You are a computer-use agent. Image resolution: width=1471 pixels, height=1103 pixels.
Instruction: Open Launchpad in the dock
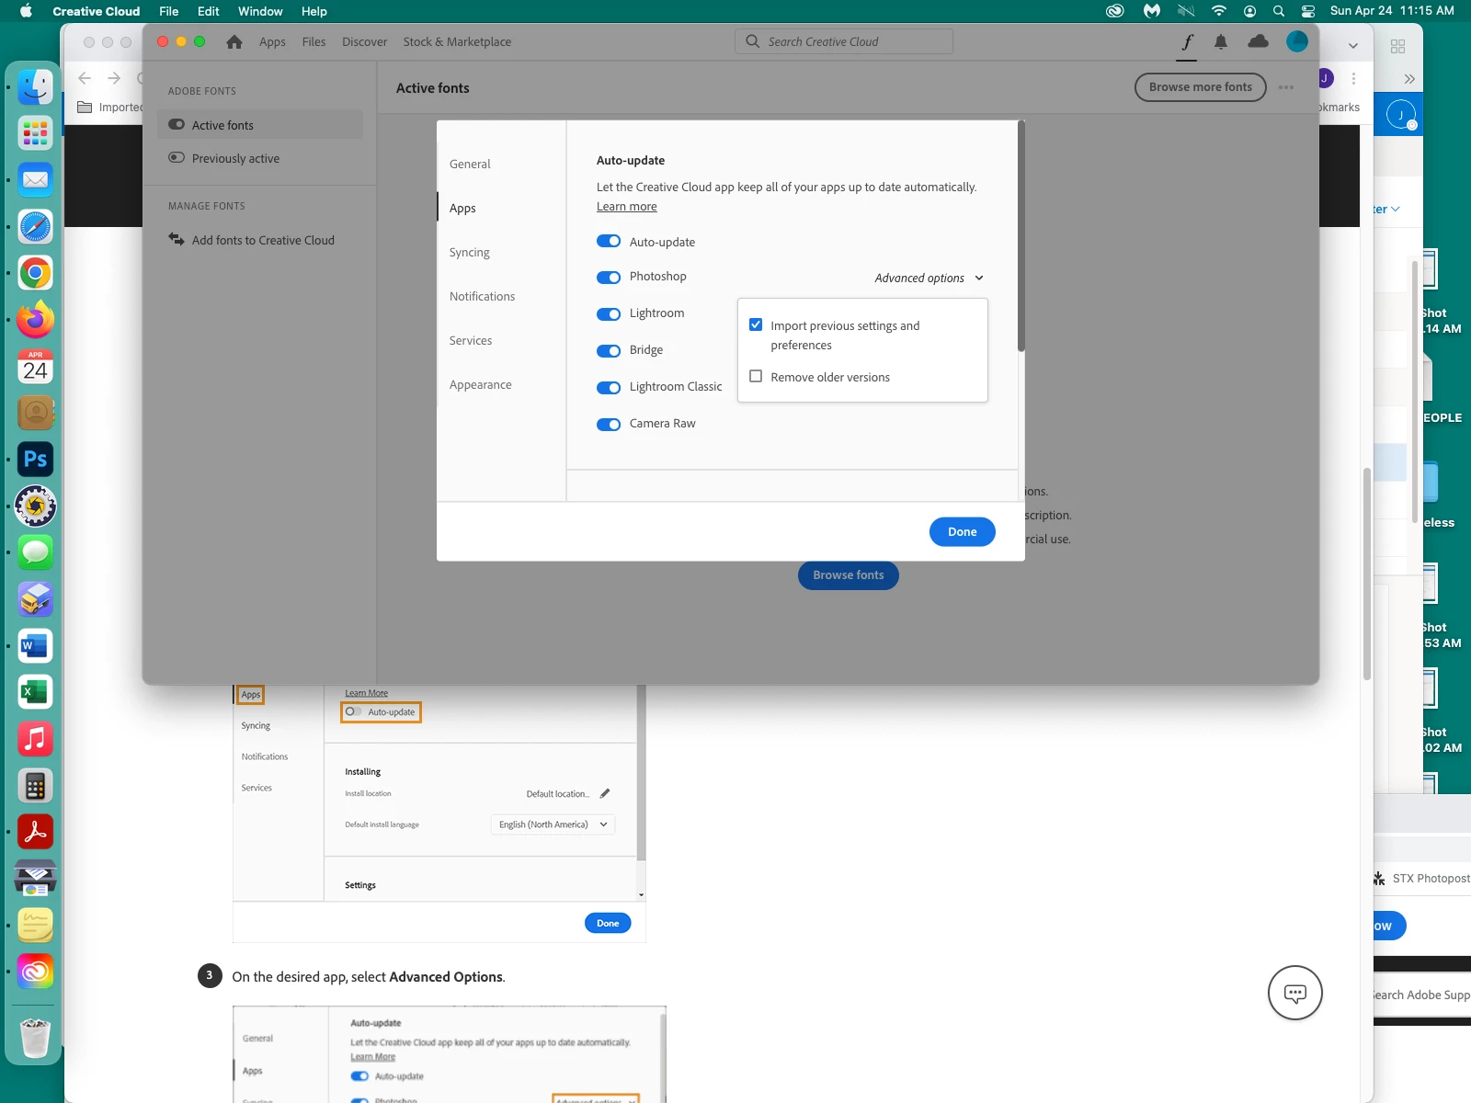pos(35,133)
